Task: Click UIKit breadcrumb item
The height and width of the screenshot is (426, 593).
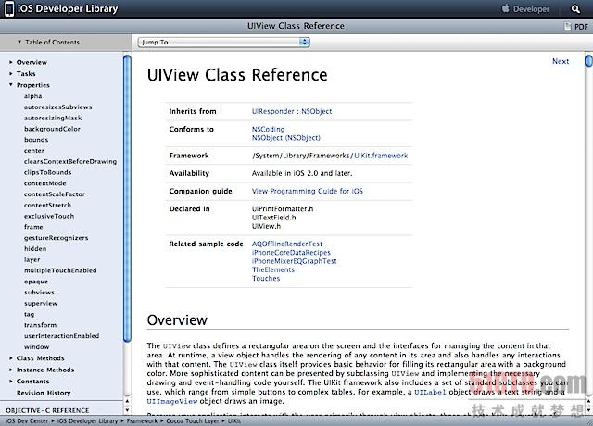Action: coord(234,420)
